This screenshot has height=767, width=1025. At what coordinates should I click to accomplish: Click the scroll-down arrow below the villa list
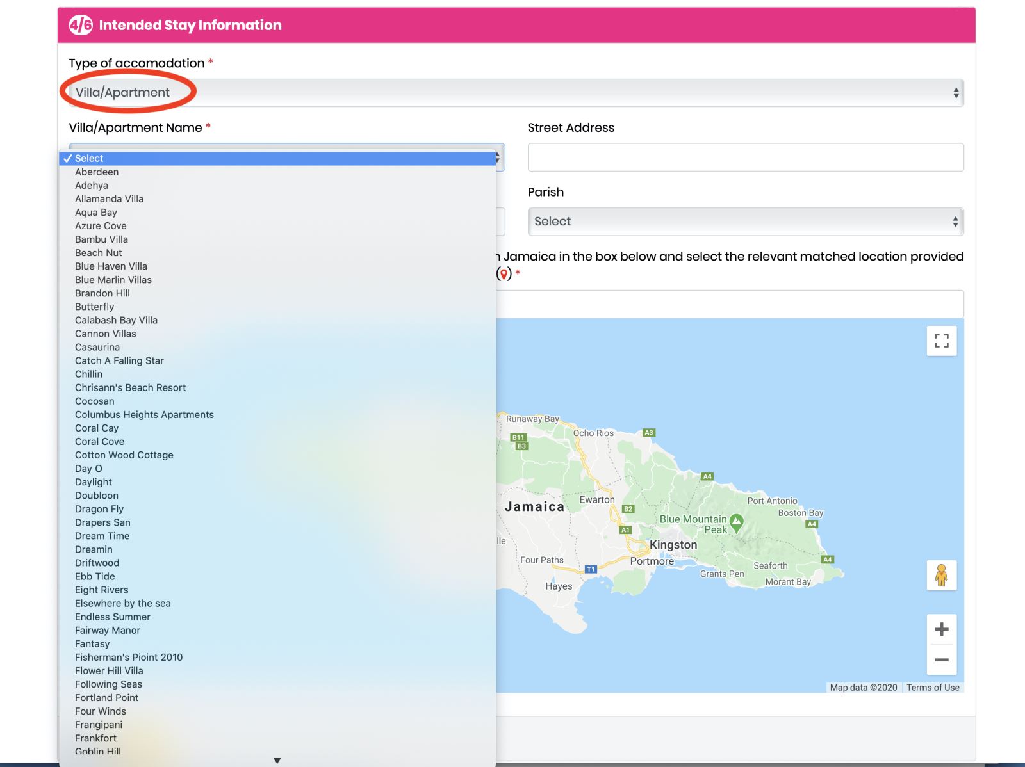tap(277, 760)
